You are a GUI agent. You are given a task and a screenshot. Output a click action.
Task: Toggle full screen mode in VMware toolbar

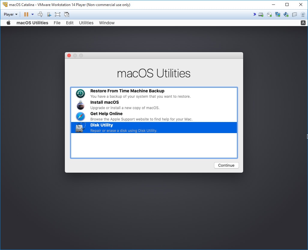pos(57,14)
